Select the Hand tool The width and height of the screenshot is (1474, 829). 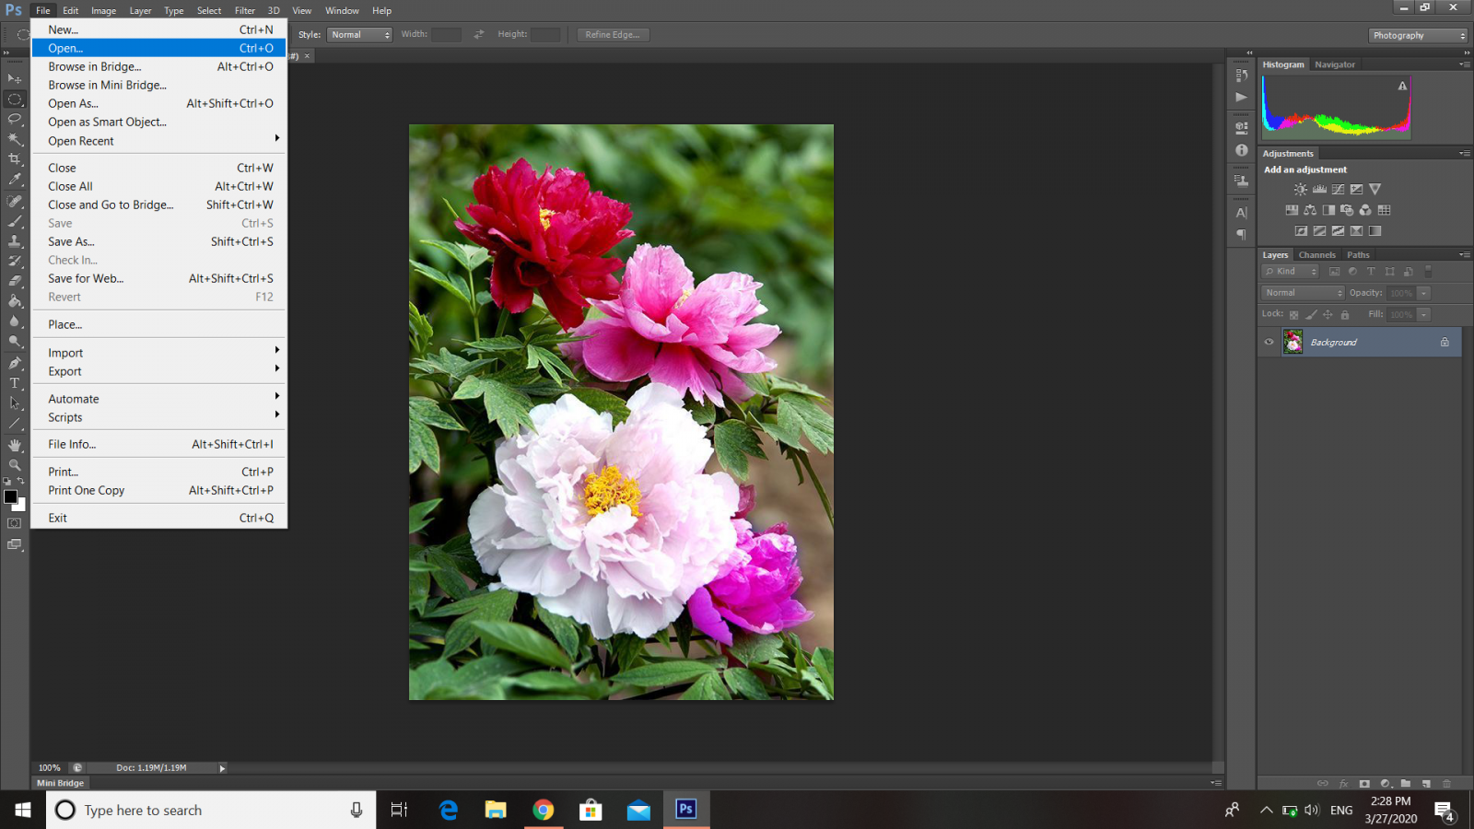click(x=15, y=445)
